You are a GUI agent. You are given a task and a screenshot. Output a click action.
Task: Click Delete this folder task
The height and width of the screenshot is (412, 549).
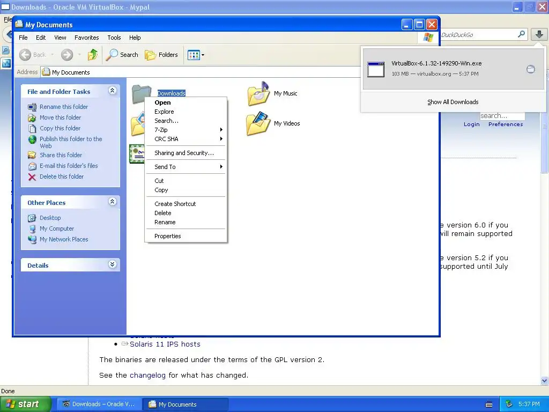pyautogui.click(x=62, y=177)
